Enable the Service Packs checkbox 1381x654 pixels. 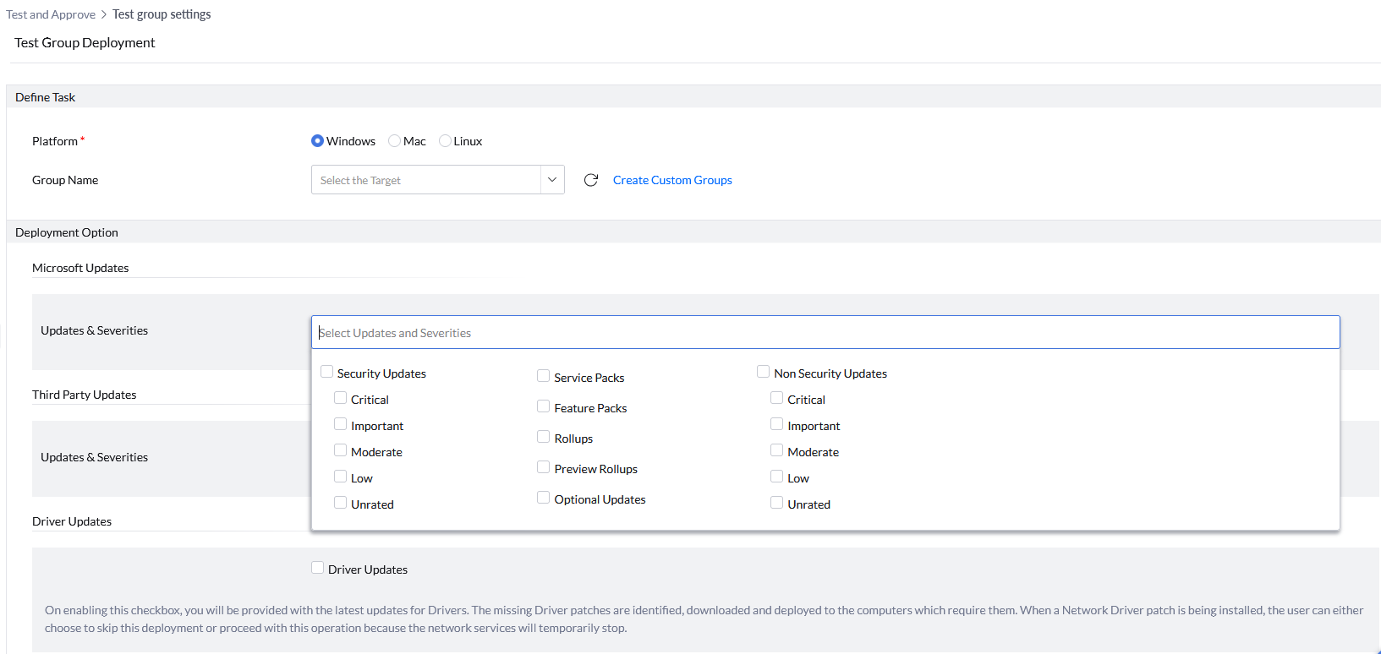point(543,376)
